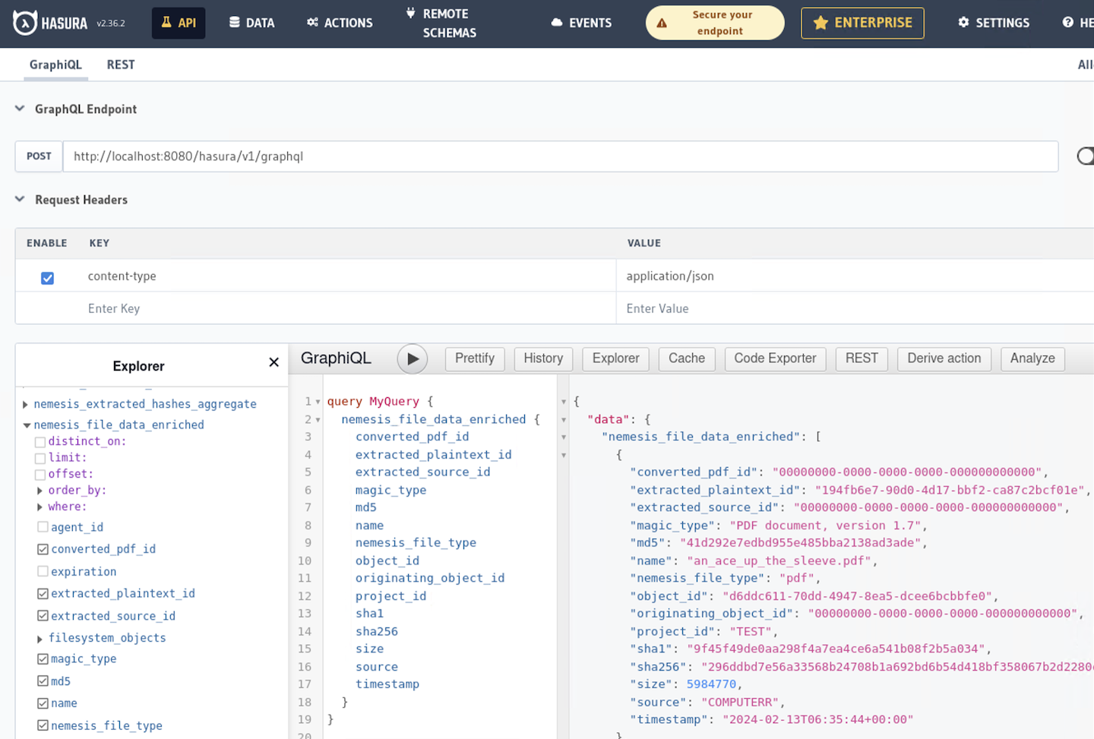Click the ENTERPRISE star icon
The image size is (1094, 739).
[820, 23]
